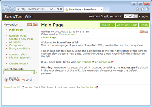
Task: Close the Main Page browser tab
Action: pos(102,9)
